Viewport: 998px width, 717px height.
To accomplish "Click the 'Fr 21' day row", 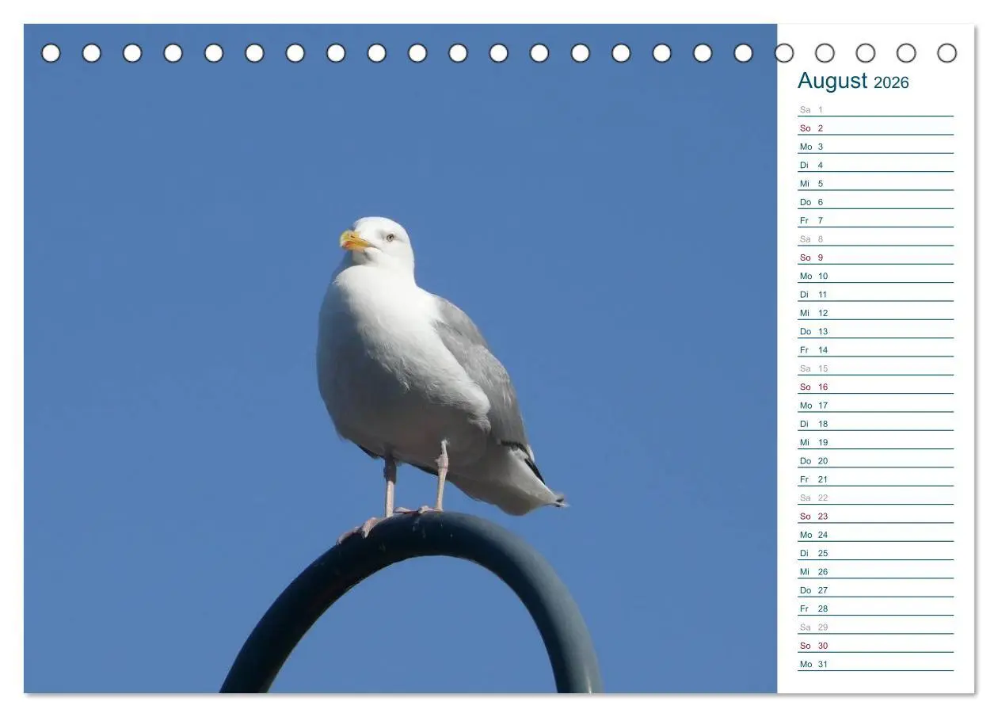I will (875, 479).
